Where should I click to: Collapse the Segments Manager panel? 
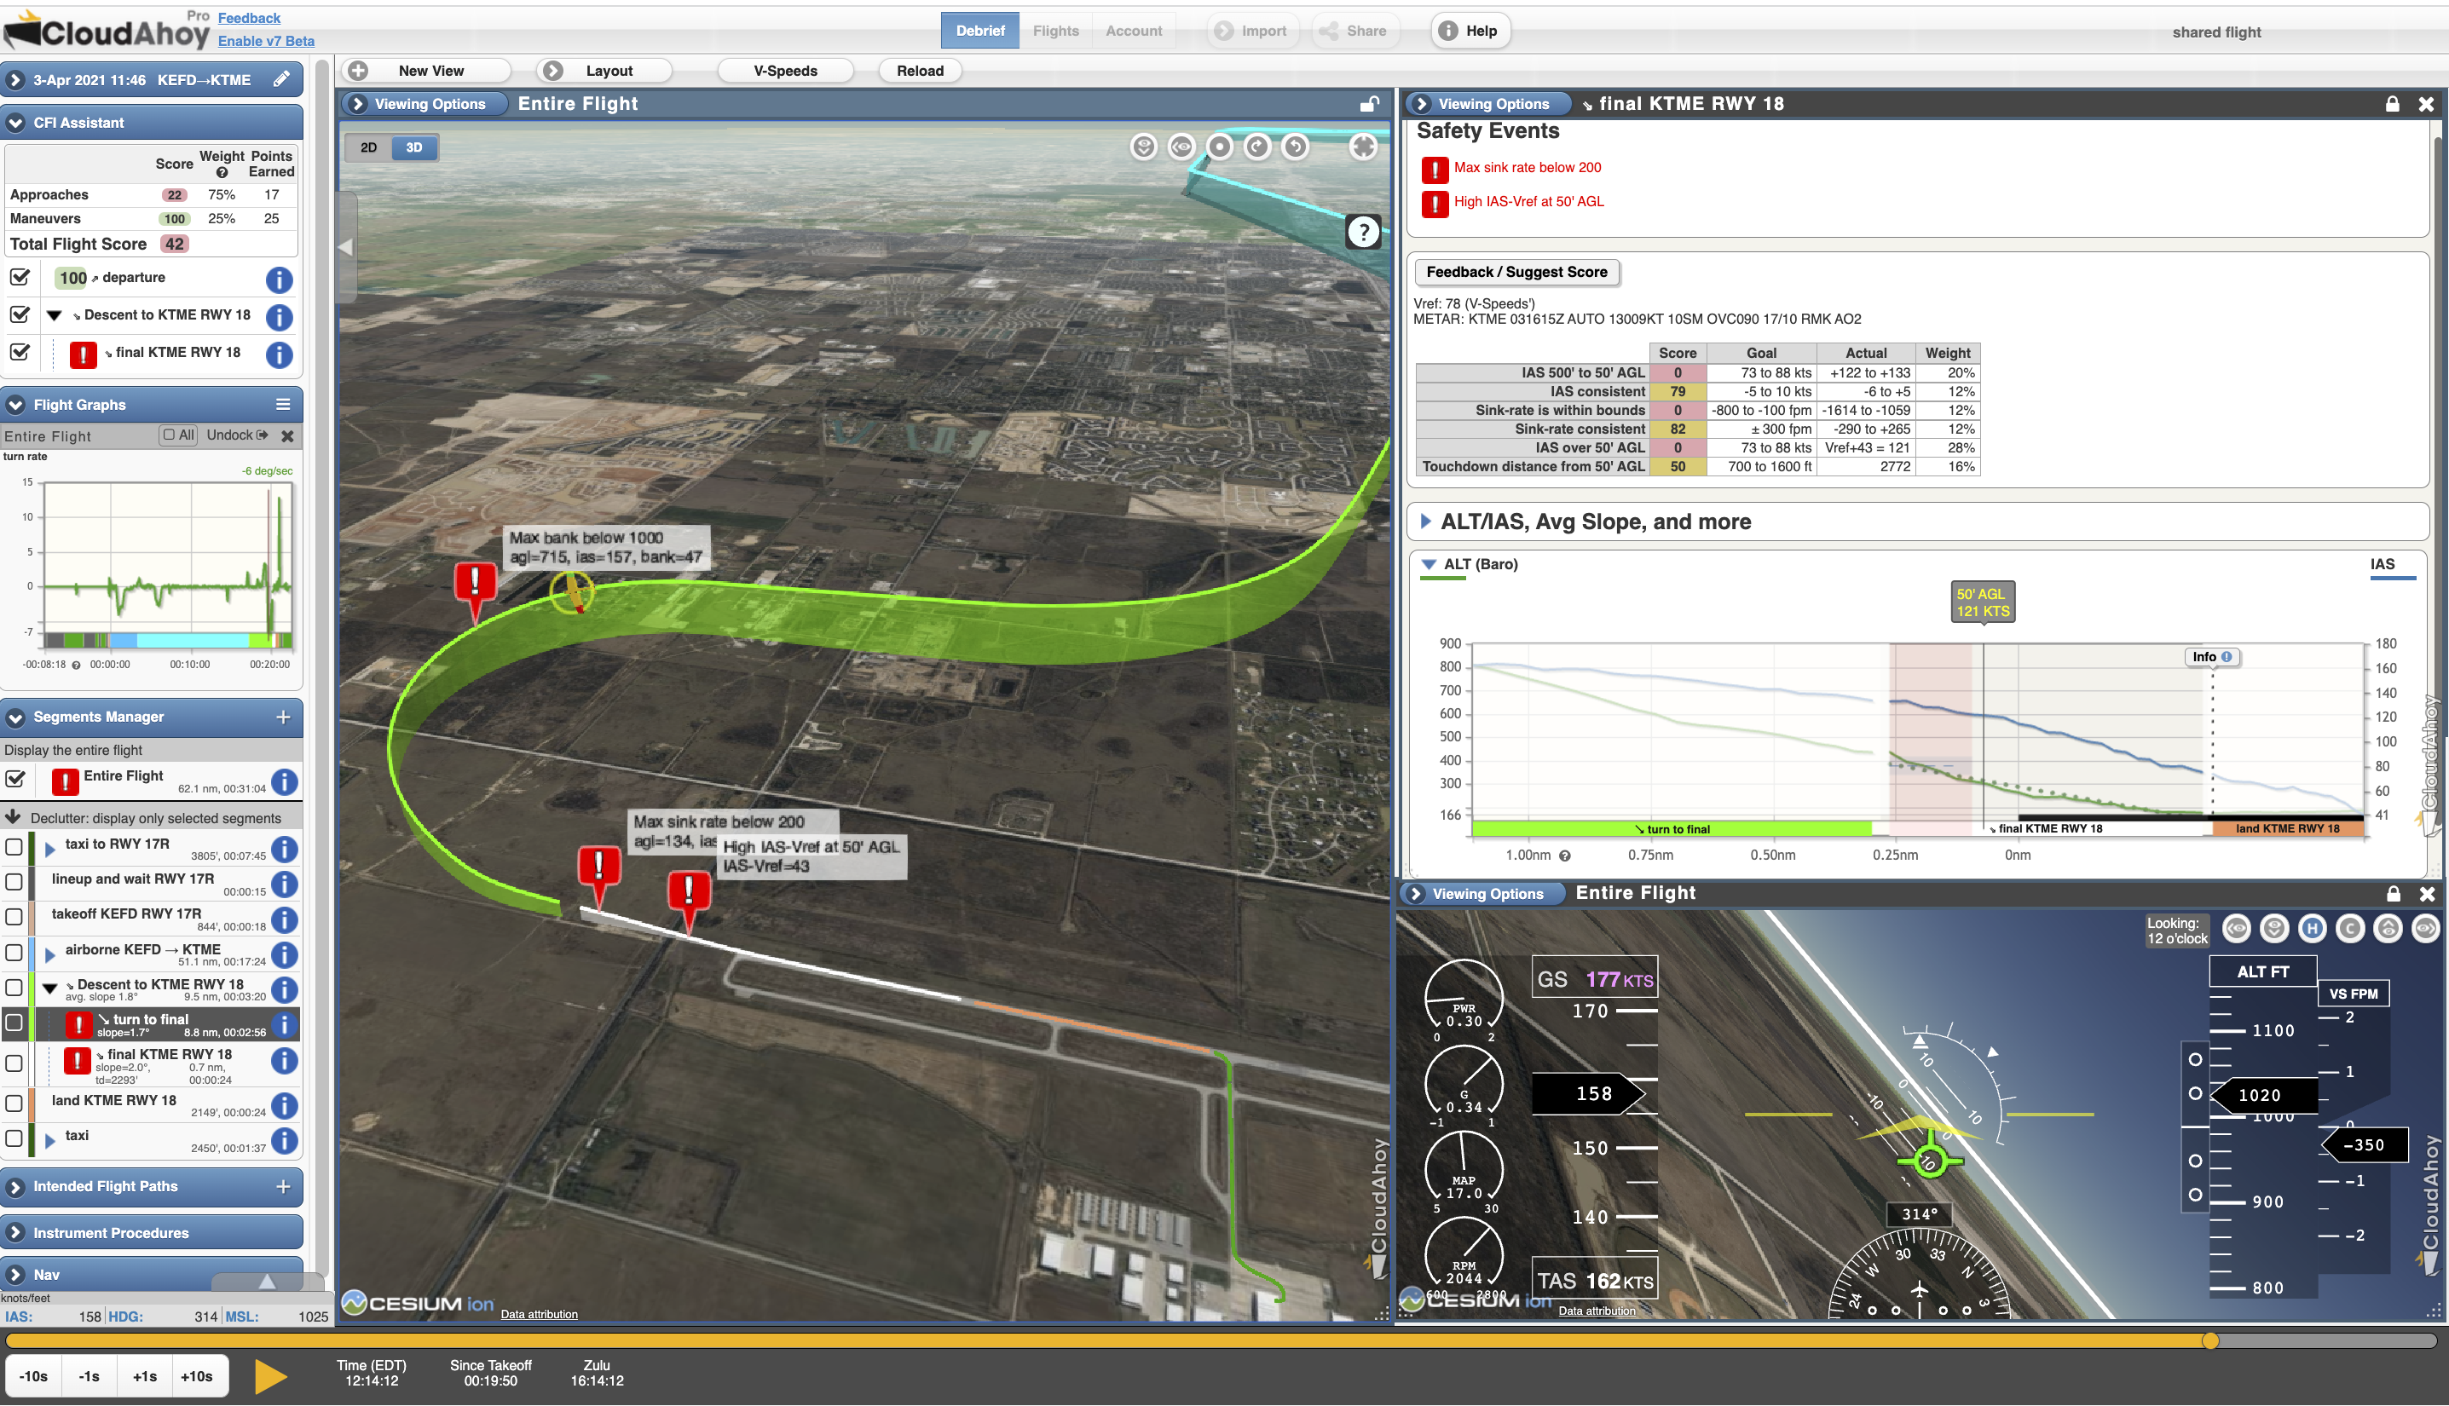pyautogui.click(x=14, y=717)
